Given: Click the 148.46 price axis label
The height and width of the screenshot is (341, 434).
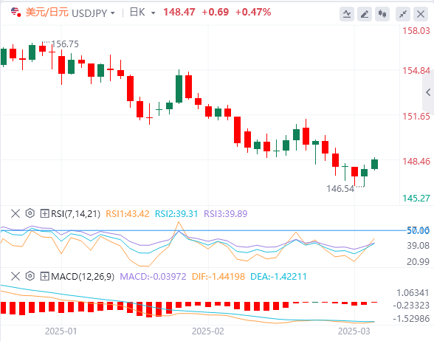Looking at the screenshot, I should pyautogui.click(x=416, y=162).
